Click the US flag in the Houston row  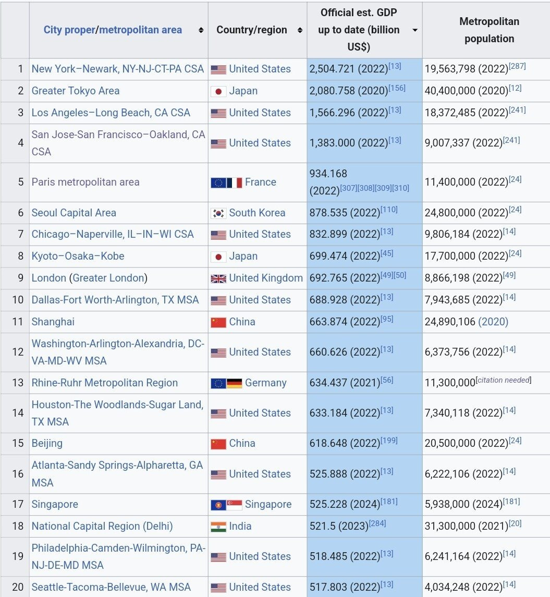(x=218, y=413)
